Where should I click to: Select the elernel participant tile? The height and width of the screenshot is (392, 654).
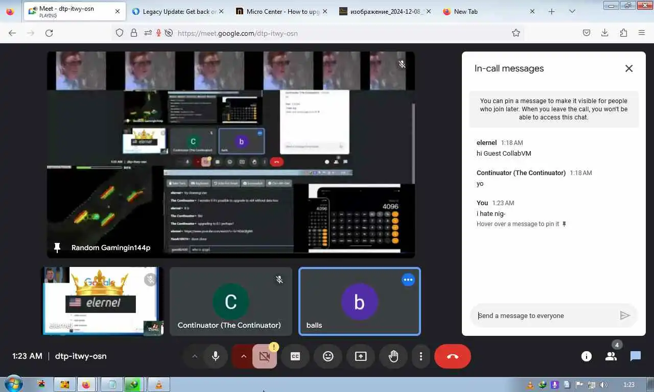point(102,301)
